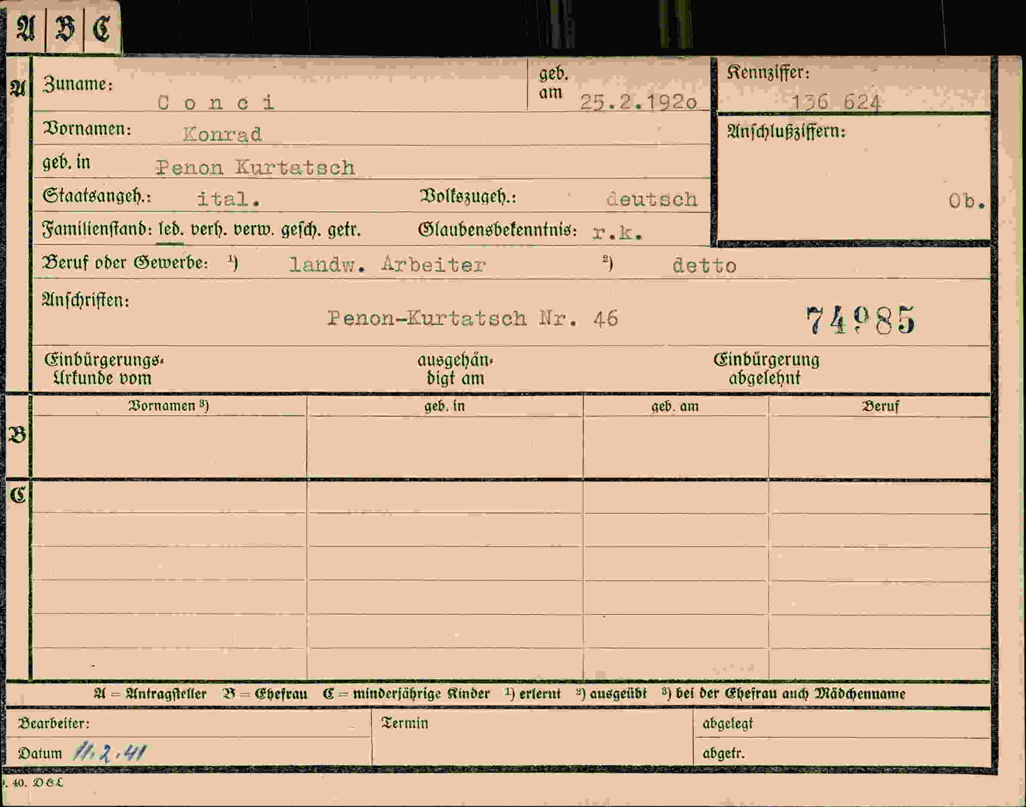Viewport: 1026px width, 807px height.
Task: Click the "¹) erlernt" footnote
Action: 533,694
